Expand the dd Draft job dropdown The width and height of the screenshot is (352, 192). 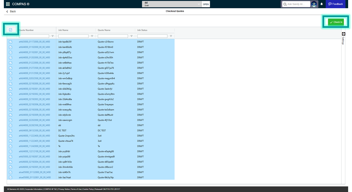199,4
